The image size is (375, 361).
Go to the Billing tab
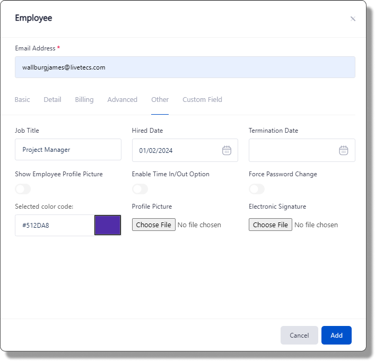(84, 100)
